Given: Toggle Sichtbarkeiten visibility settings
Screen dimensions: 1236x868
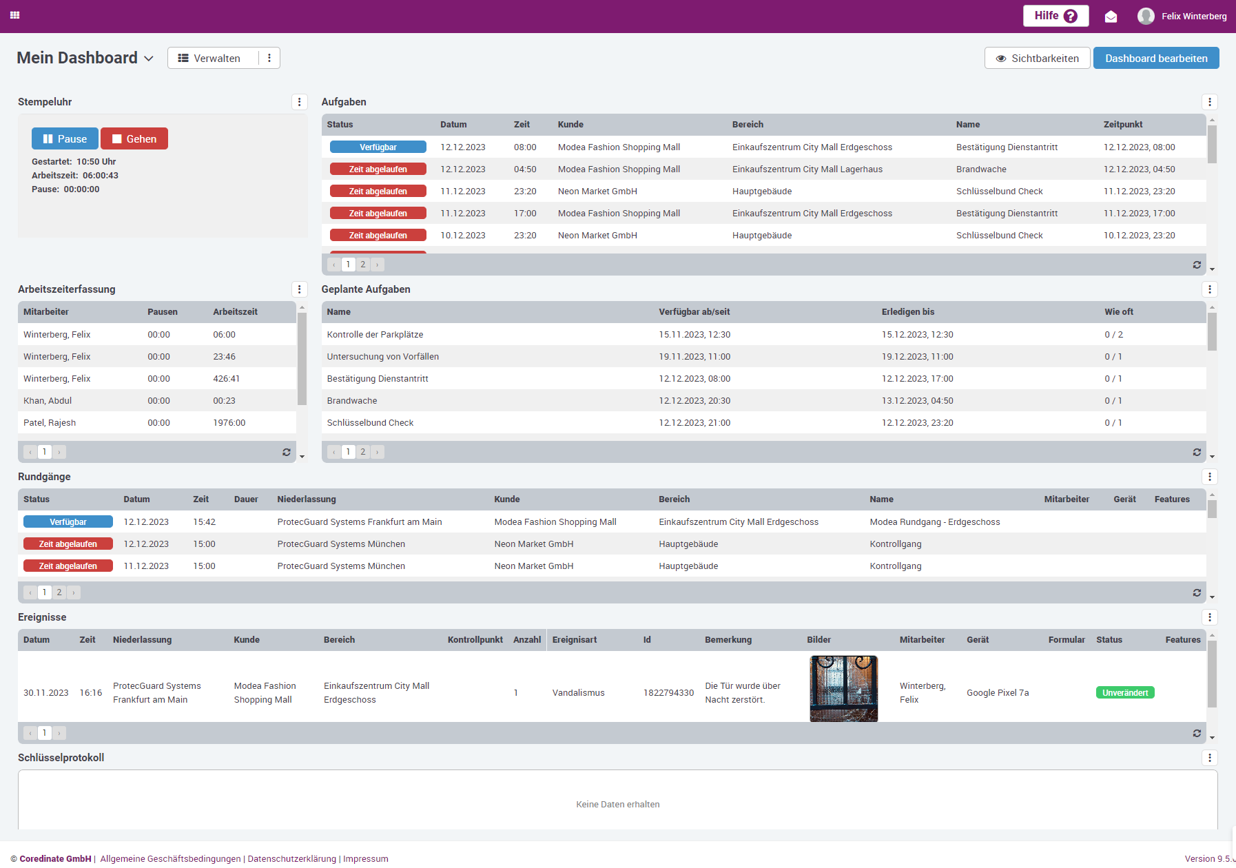Looking at the screenshot, I should tap(1037, 58).
